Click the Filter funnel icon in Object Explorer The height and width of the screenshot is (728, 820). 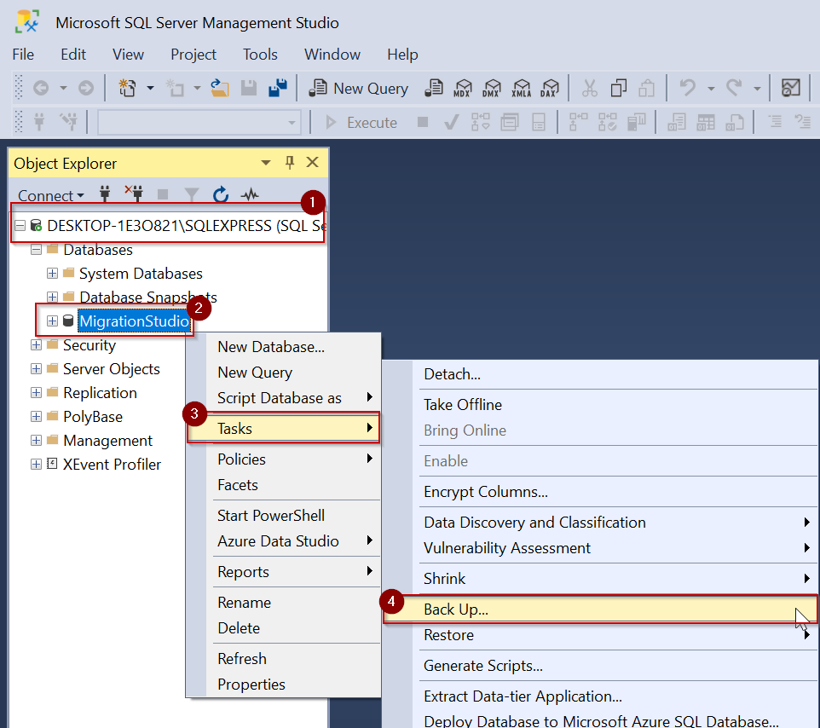tap(192, 195)
